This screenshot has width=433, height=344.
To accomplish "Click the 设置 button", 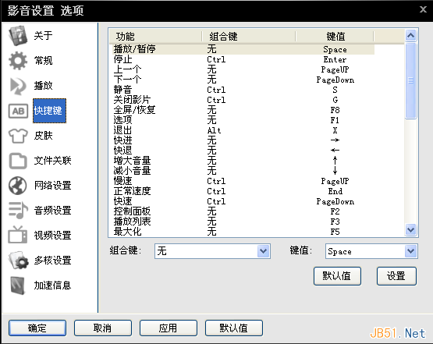I will pos(396,276).
